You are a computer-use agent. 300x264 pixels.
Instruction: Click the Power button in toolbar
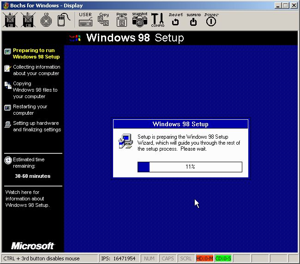[211, 19]
